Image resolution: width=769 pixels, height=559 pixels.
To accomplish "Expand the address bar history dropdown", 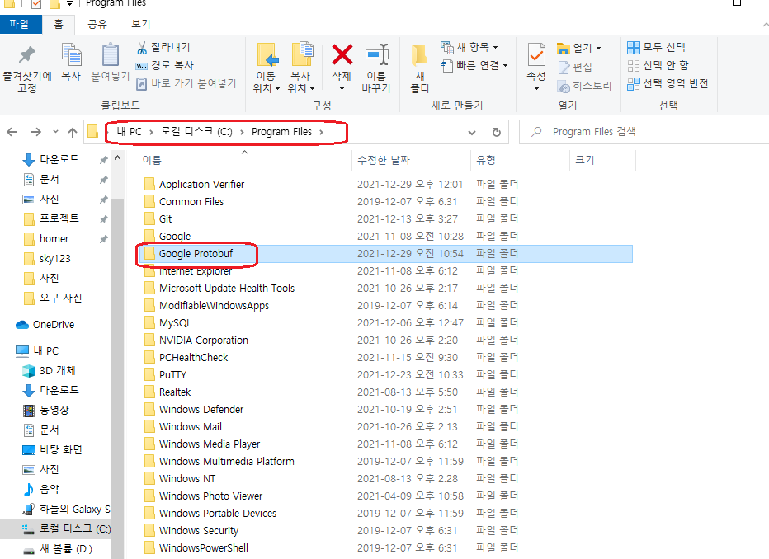I will (x=472, y=133).
